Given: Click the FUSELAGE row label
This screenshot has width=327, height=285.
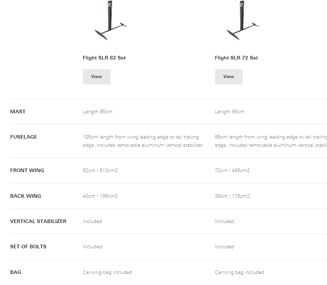Looking at the screenshot, I should click(x=23, y=137).
